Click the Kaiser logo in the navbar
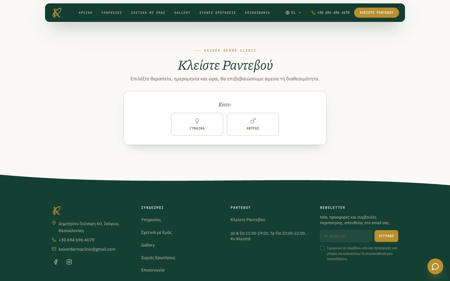Image resolution: width=450 pixels, height=281 pixels. 57,13
